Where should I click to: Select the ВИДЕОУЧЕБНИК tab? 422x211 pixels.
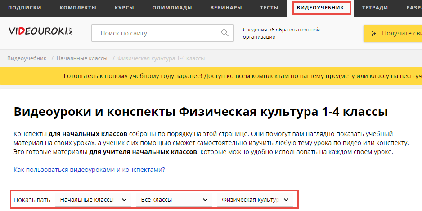click(320, 8)
